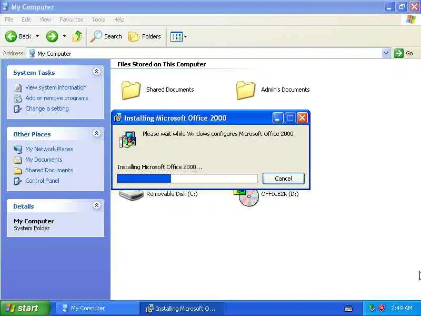Click the Add or remove programs icon
This screenshot has width=421, height=316.
[18, 98]
